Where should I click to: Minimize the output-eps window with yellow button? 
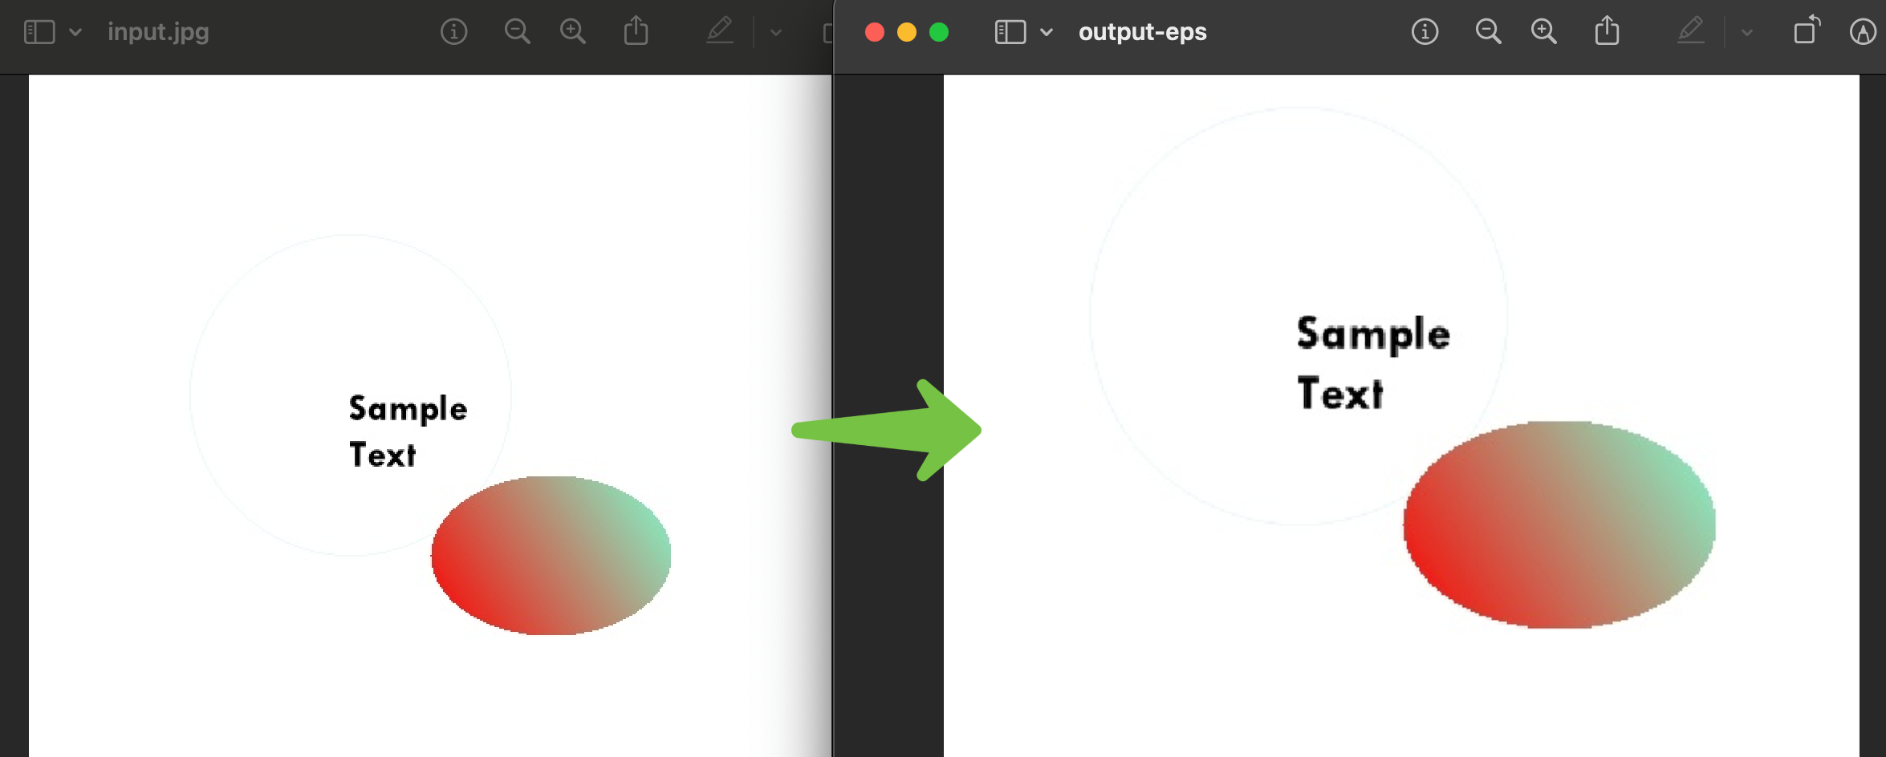(907, 32)
